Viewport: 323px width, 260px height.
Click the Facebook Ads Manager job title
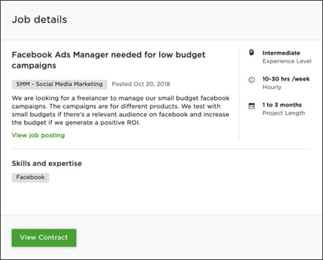click(109, 60)
